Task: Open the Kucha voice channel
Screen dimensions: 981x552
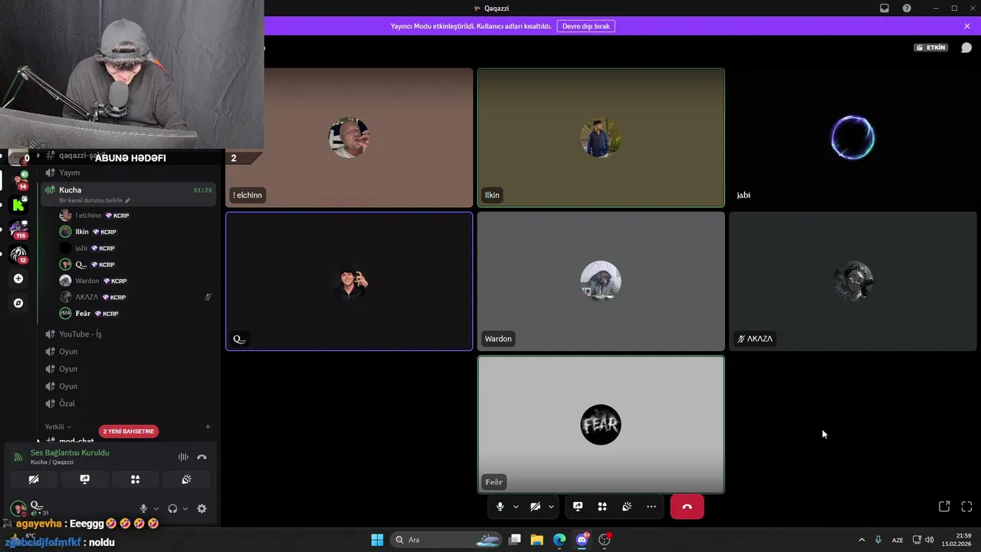Action: (129, 194)
